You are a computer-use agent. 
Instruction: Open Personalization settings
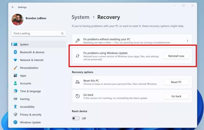click(39, 68)
